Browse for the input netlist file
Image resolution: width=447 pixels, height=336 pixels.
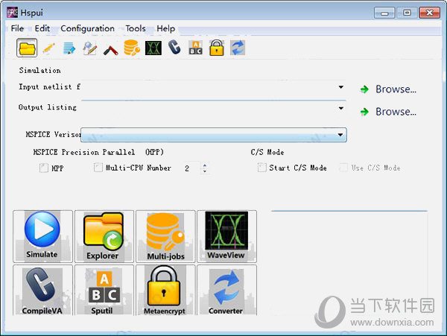click(x=388, y=89)
